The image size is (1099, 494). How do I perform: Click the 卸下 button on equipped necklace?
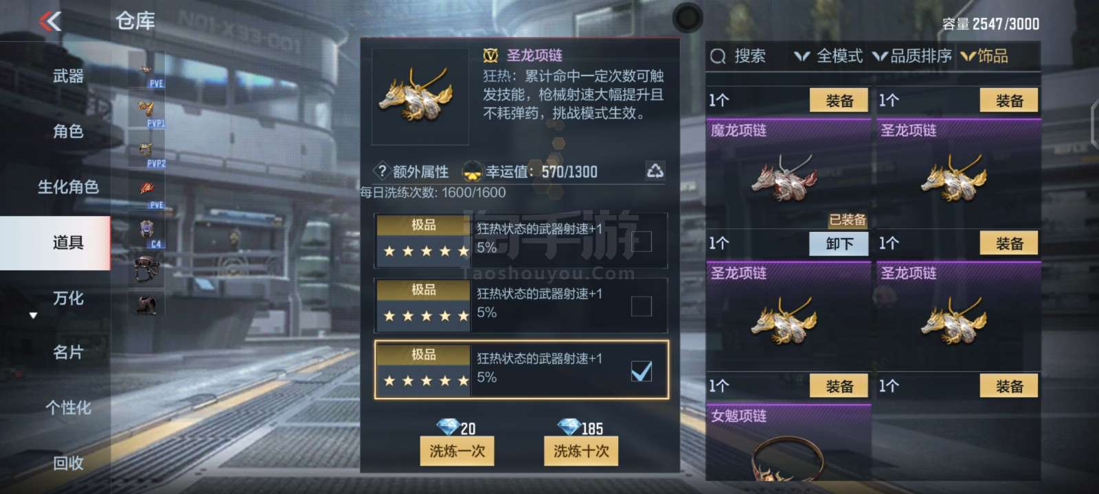coord(839,244)
